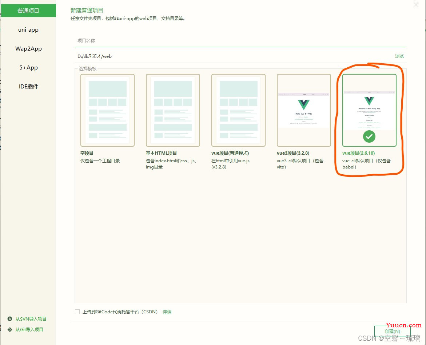
Task: Click 浏览 to browse project location
Action: [399, 56]
